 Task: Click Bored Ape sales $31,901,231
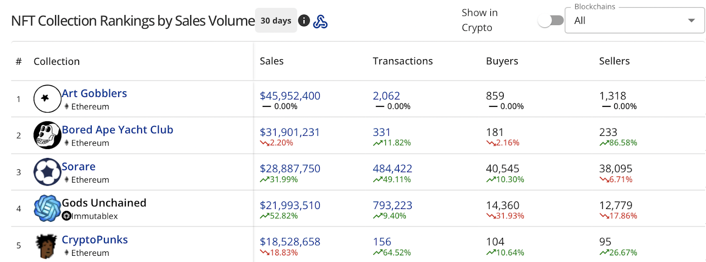pos(290,132)
